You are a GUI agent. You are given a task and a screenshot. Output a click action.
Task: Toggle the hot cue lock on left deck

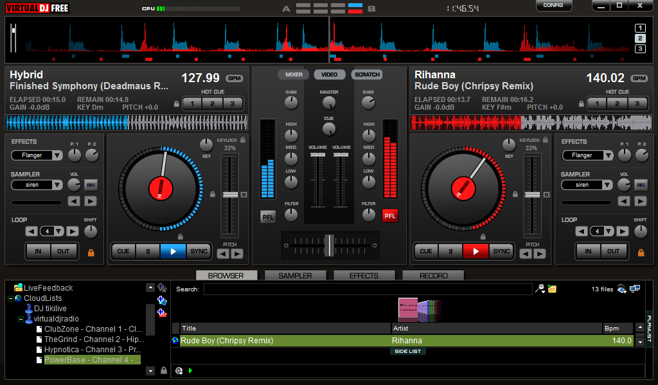[x=177, y=104]
